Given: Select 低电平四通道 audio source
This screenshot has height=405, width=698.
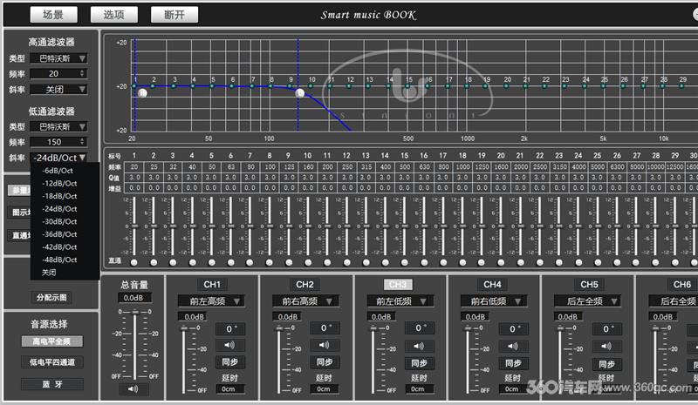Looking at the screenshot, I should 51,362.
